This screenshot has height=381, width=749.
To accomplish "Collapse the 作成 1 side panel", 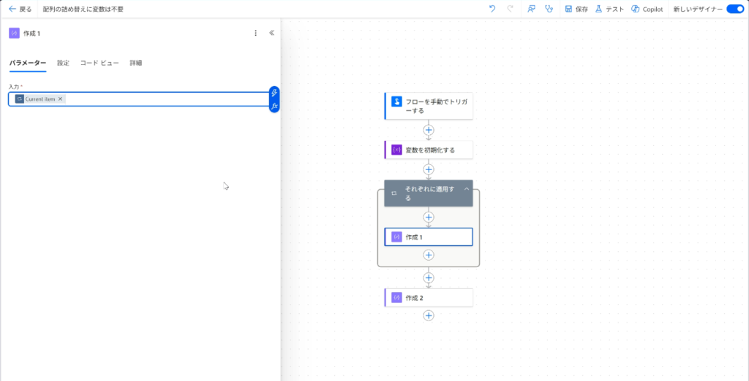I will click(x=271, y=33).
